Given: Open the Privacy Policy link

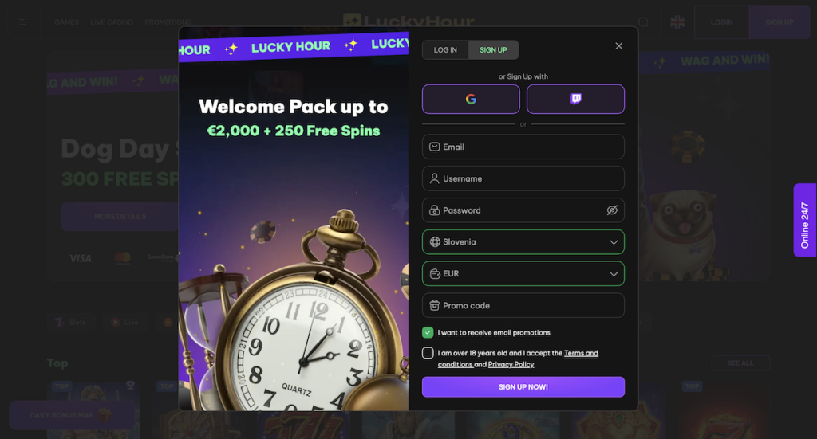Looking at the screenshot, I should [x=511, y=364].
